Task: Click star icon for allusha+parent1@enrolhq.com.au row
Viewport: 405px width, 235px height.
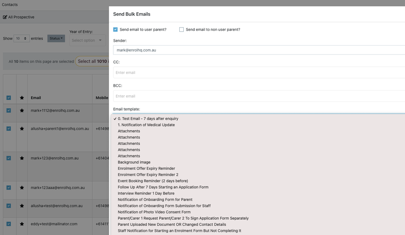Action: [22, 129]
